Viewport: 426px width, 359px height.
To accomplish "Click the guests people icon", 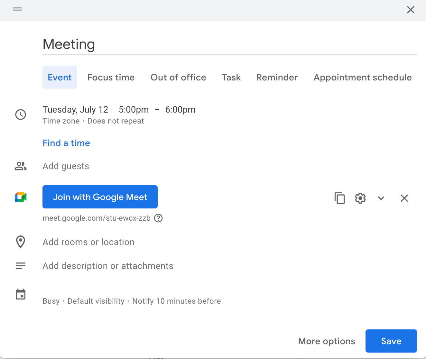I will [x=21, y=166].
